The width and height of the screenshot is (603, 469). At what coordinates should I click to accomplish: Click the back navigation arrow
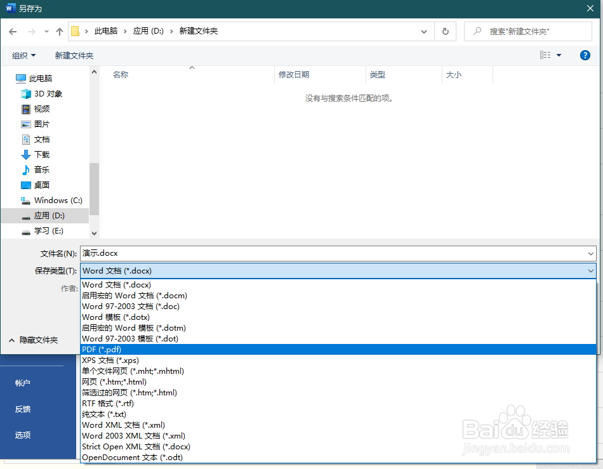pos(13,31)
